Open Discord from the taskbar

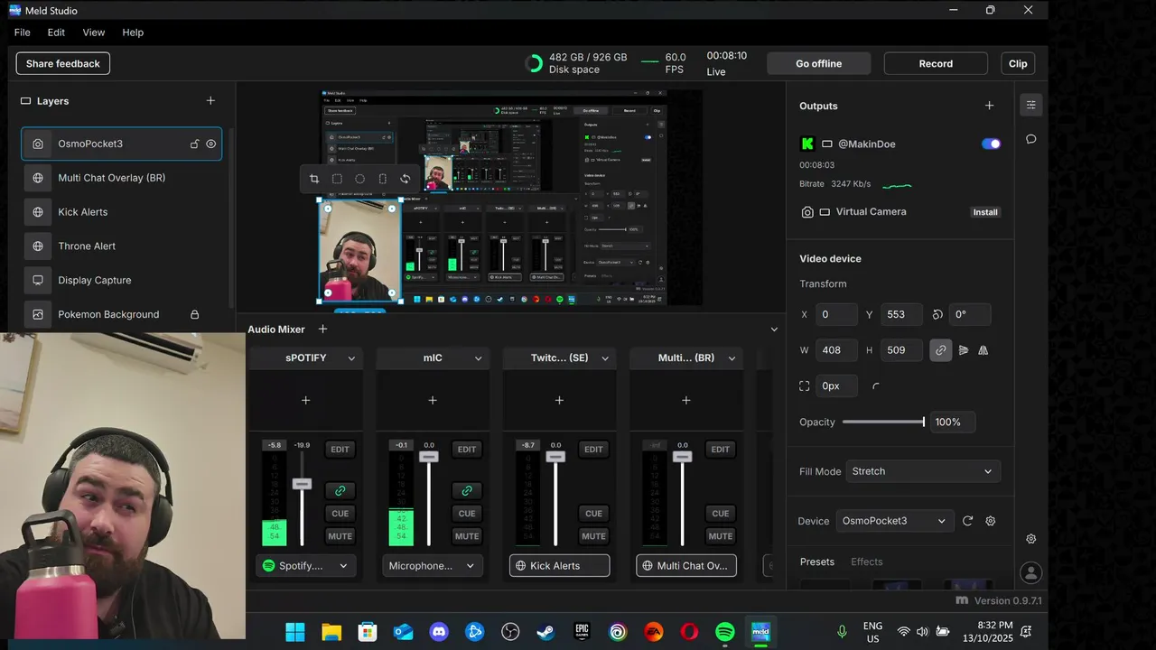pyautogui.click(x=439, y=632)
